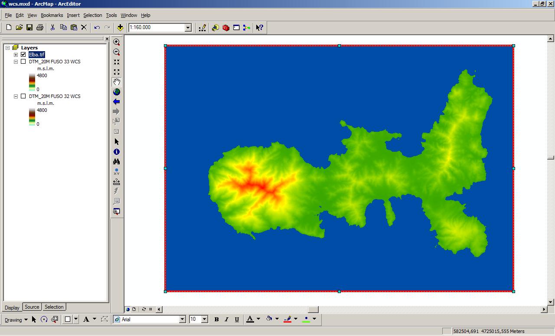Open the Arial font dropdown
Viewport: 555px width, 336px height.
coord(182,320)
